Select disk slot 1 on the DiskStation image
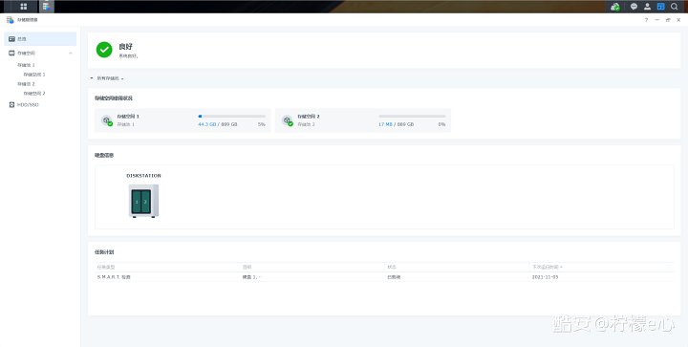Image resolution: width=688 pixels, height=347 pixels. [137, 202]
